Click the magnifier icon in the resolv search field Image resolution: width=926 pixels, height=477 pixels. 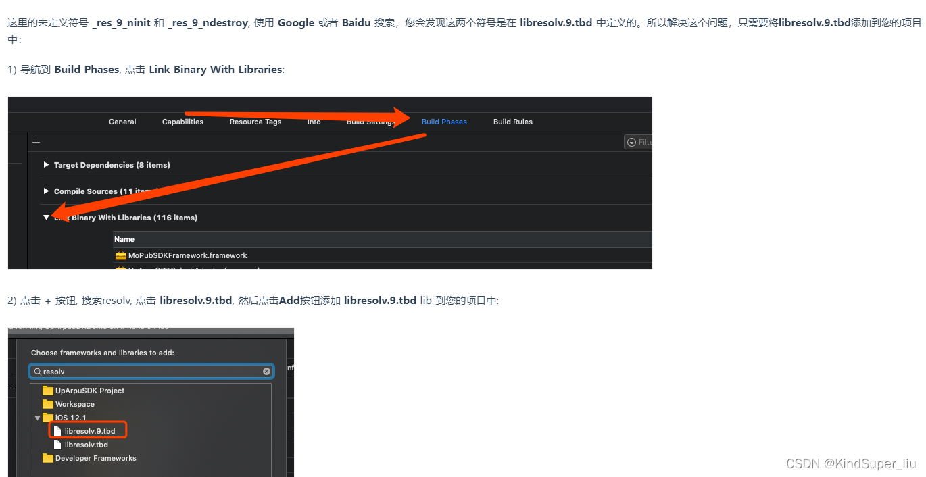point(38,372)
